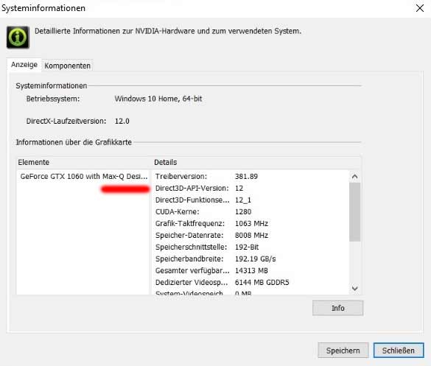Image resolution: width=431 pixels, height=366 pixels.
Task: Select GeForce GTX 1060 with Max-Q entry
Action: (x=84, y=177)
